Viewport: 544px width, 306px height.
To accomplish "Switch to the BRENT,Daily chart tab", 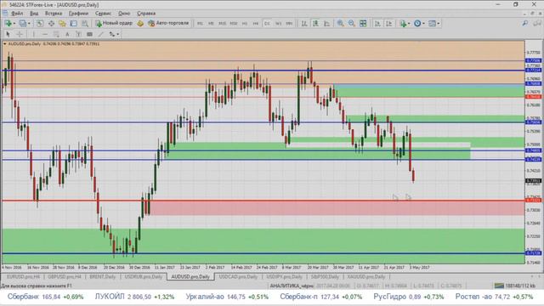I will pos(102,276).
